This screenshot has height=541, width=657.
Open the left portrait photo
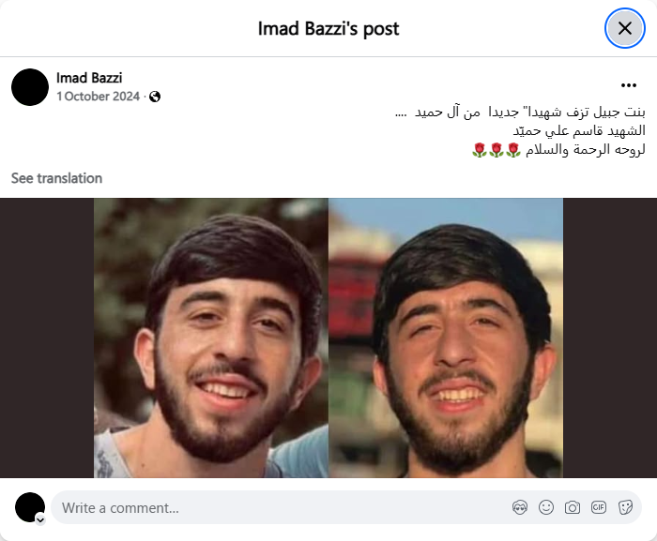tap(211, 338)
